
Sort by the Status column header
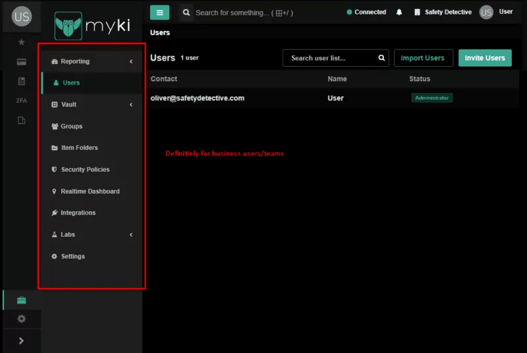click(420, 79)
